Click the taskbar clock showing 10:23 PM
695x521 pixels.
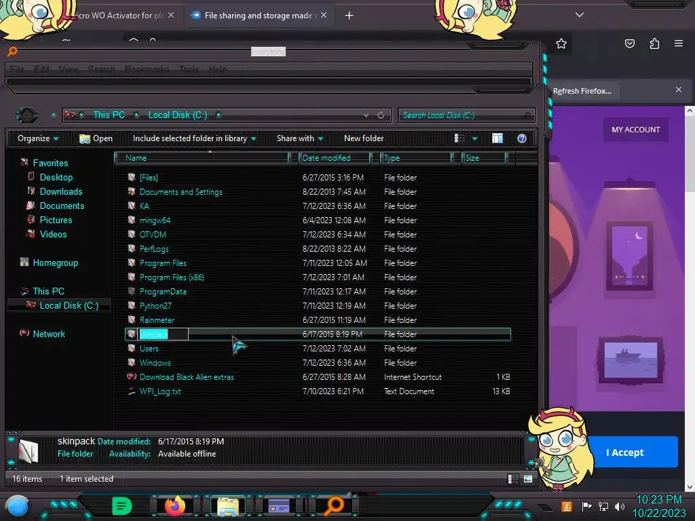[658, 500]
